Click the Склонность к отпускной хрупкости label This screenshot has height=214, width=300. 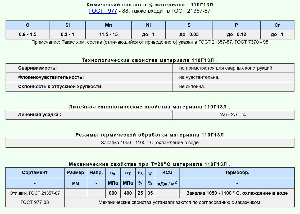[x=60, y=86]
